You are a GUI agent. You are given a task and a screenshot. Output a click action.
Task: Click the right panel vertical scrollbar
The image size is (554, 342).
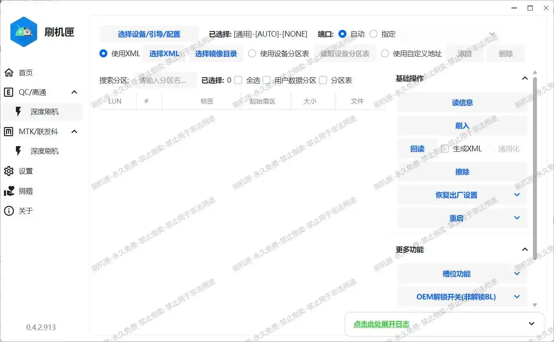535,167
